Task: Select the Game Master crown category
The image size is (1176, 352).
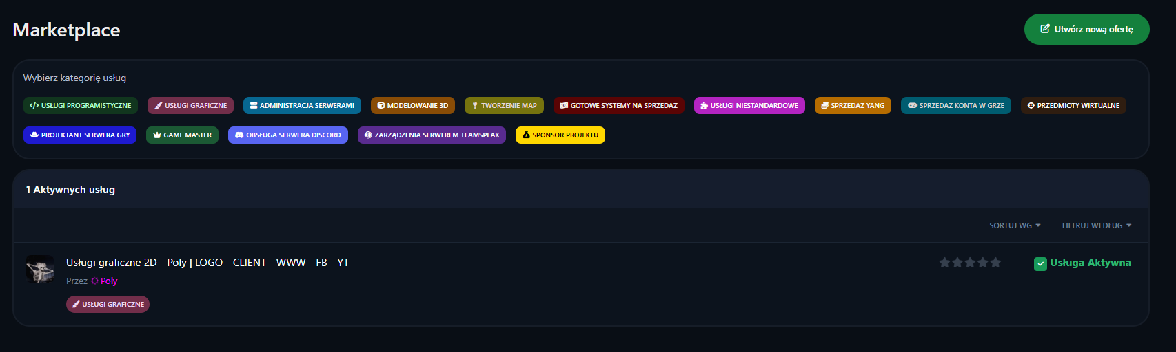Action: click(x=182, y=135)
